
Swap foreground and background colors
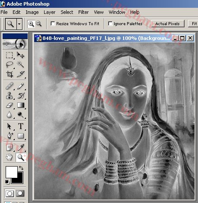(x=21, y=168)
